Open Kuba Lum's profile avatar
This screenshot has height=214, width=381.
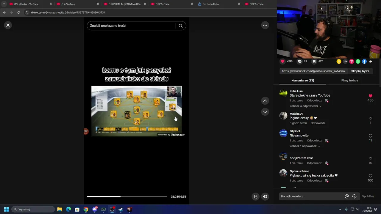pyautogui.click(x=283, y=93)
